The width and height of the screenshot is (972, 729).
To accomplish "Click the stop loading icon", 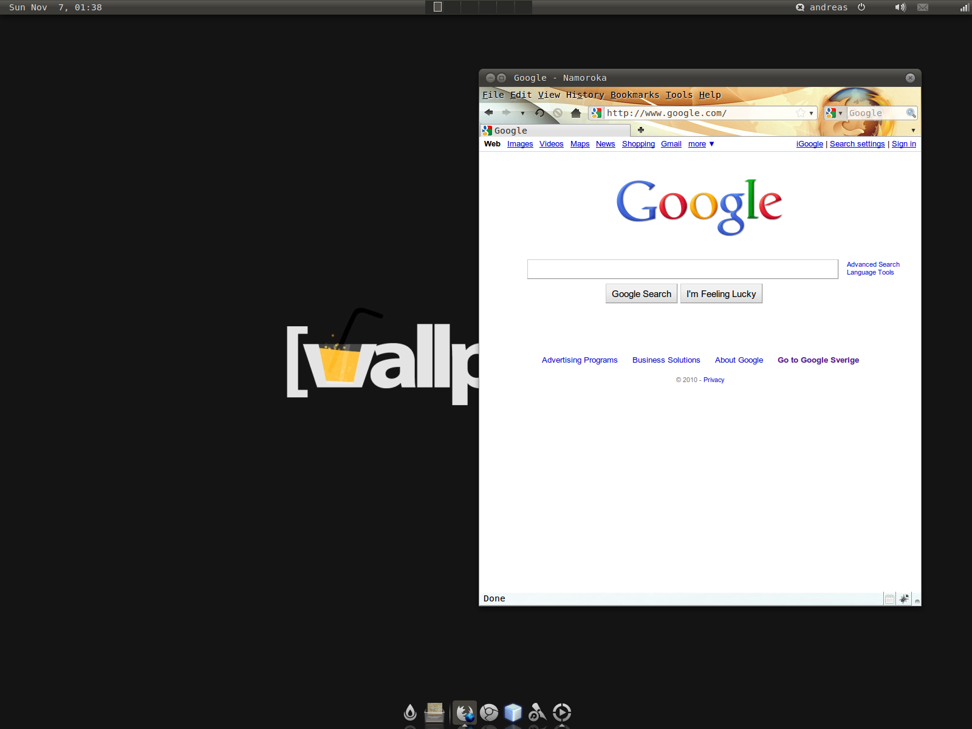I will (x=557, y=113).
